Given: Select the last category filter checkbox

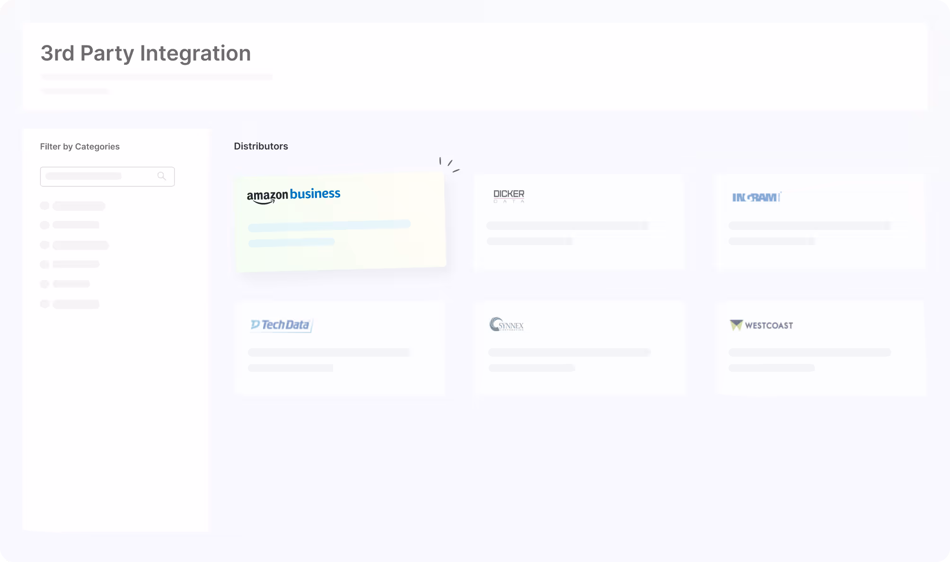Looking at the screenshot, I should [x=45, y=304].
